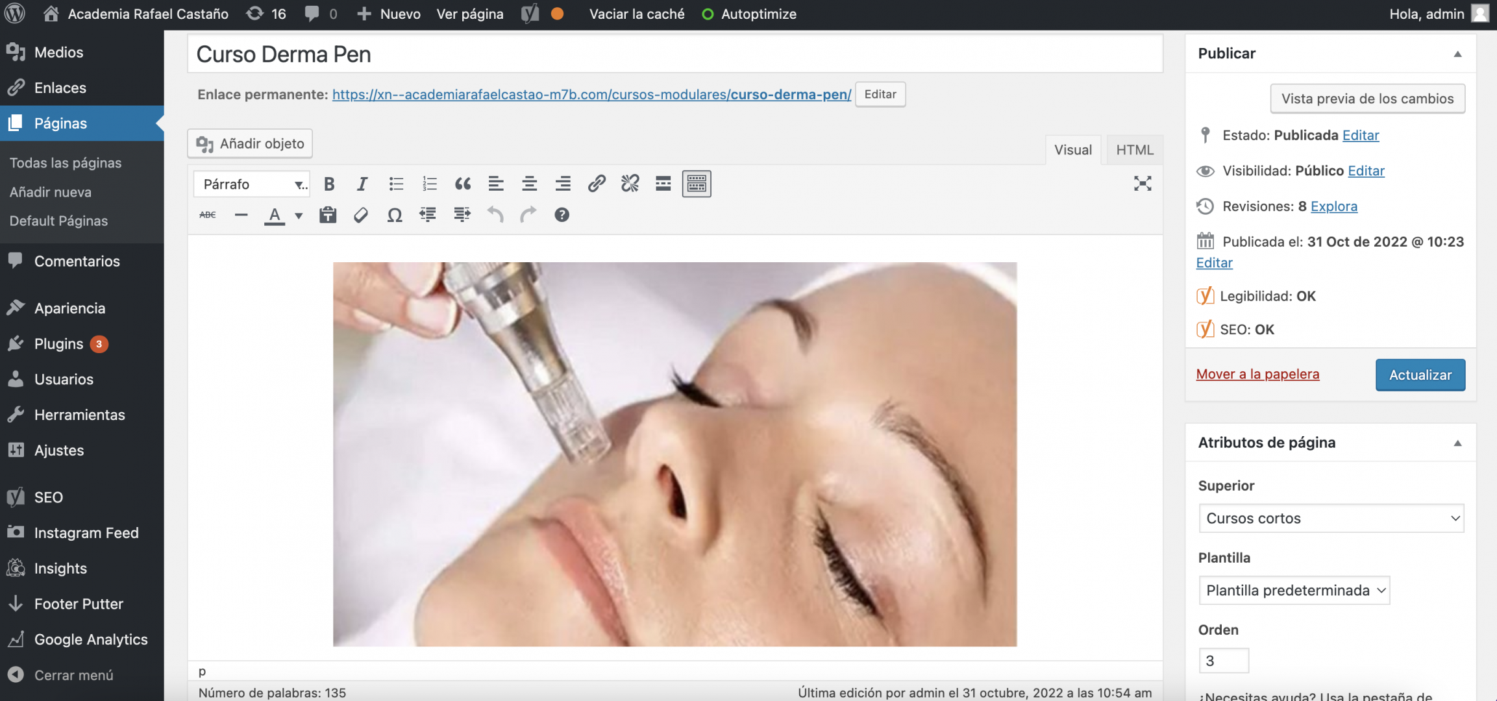Apply strikethrough formatting
This screenshot has height=701, width=1497.
pyautogui.click(x=208, y=215)
